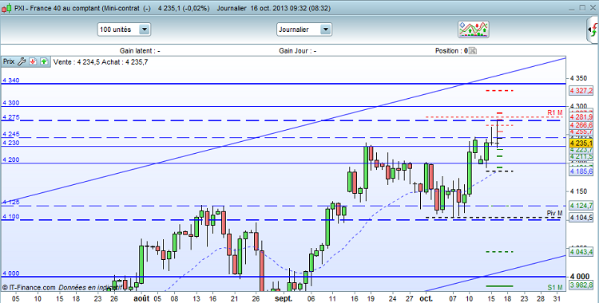
Task: Minimize the PXI chart window
Action: point(572,8)
